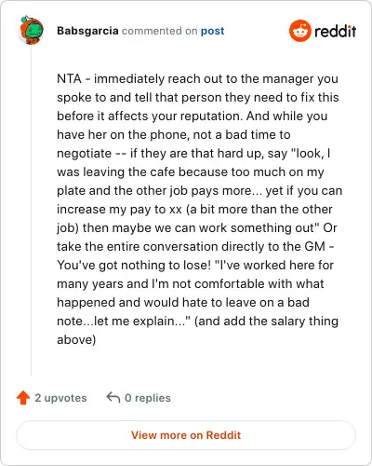Click the phrase "You've got nothing to lose!"
This screenshot has height=466, width=372.
[x=134, y=266]
